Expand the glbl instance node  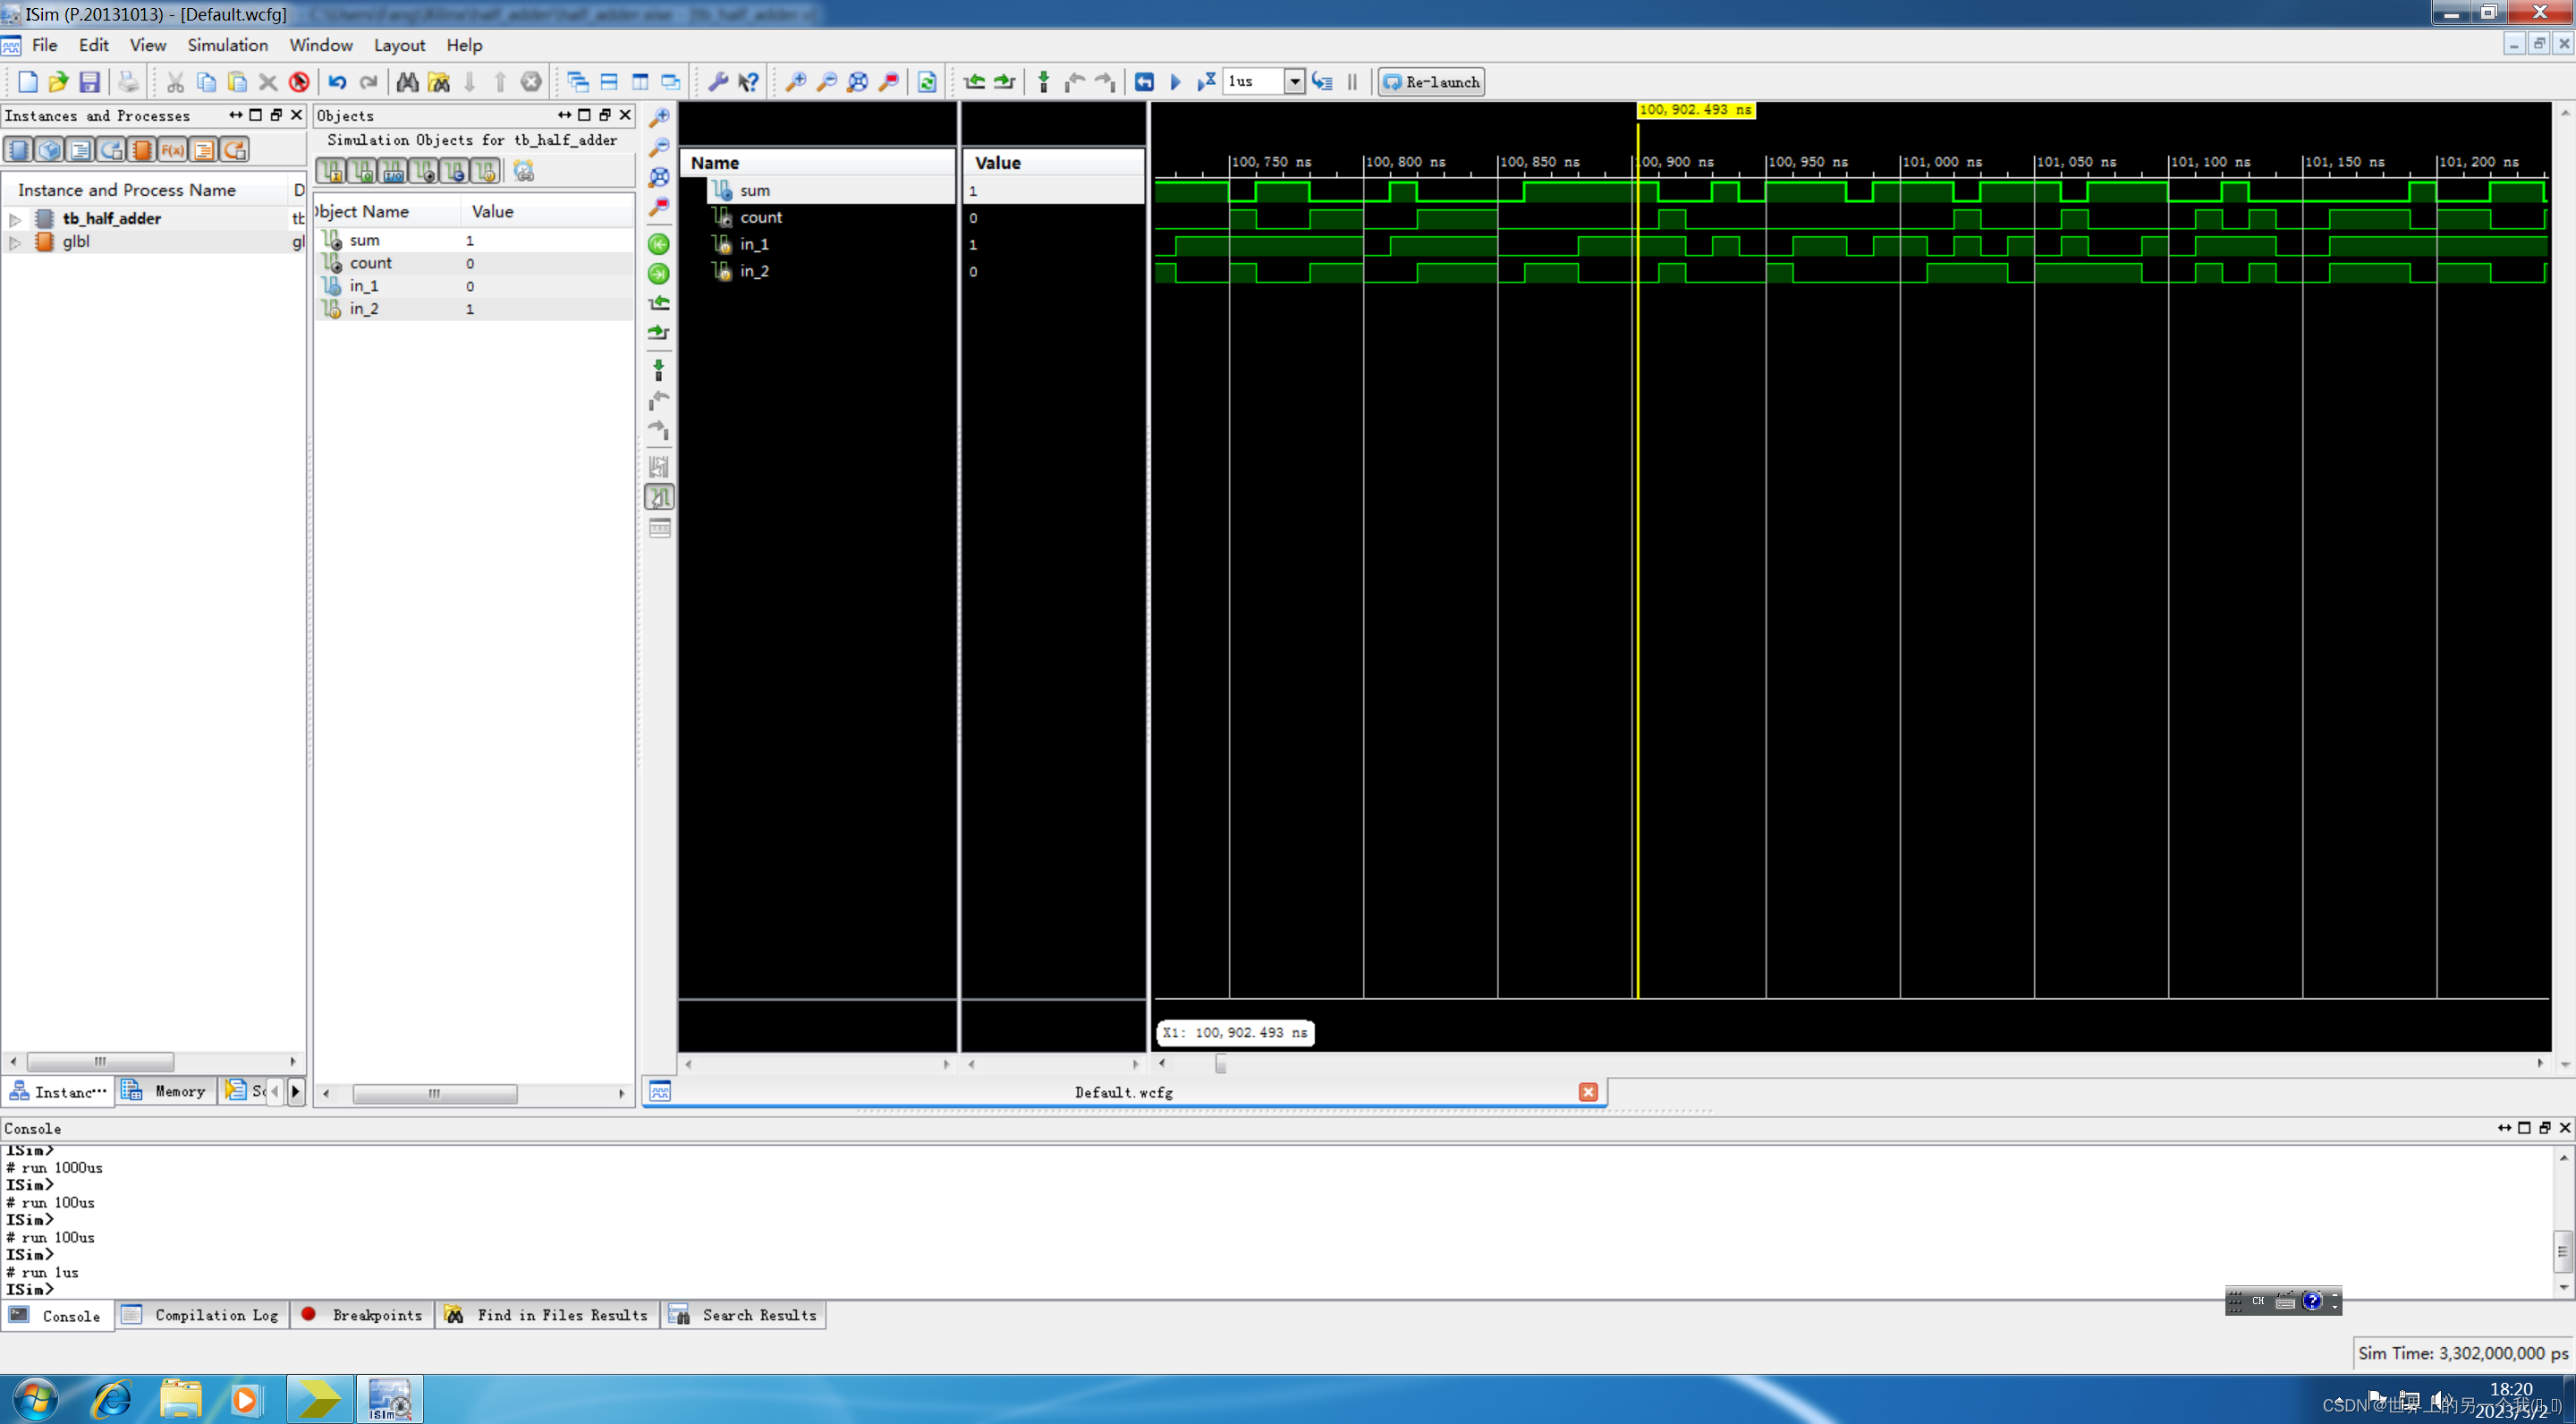click(x=15, y=241)
